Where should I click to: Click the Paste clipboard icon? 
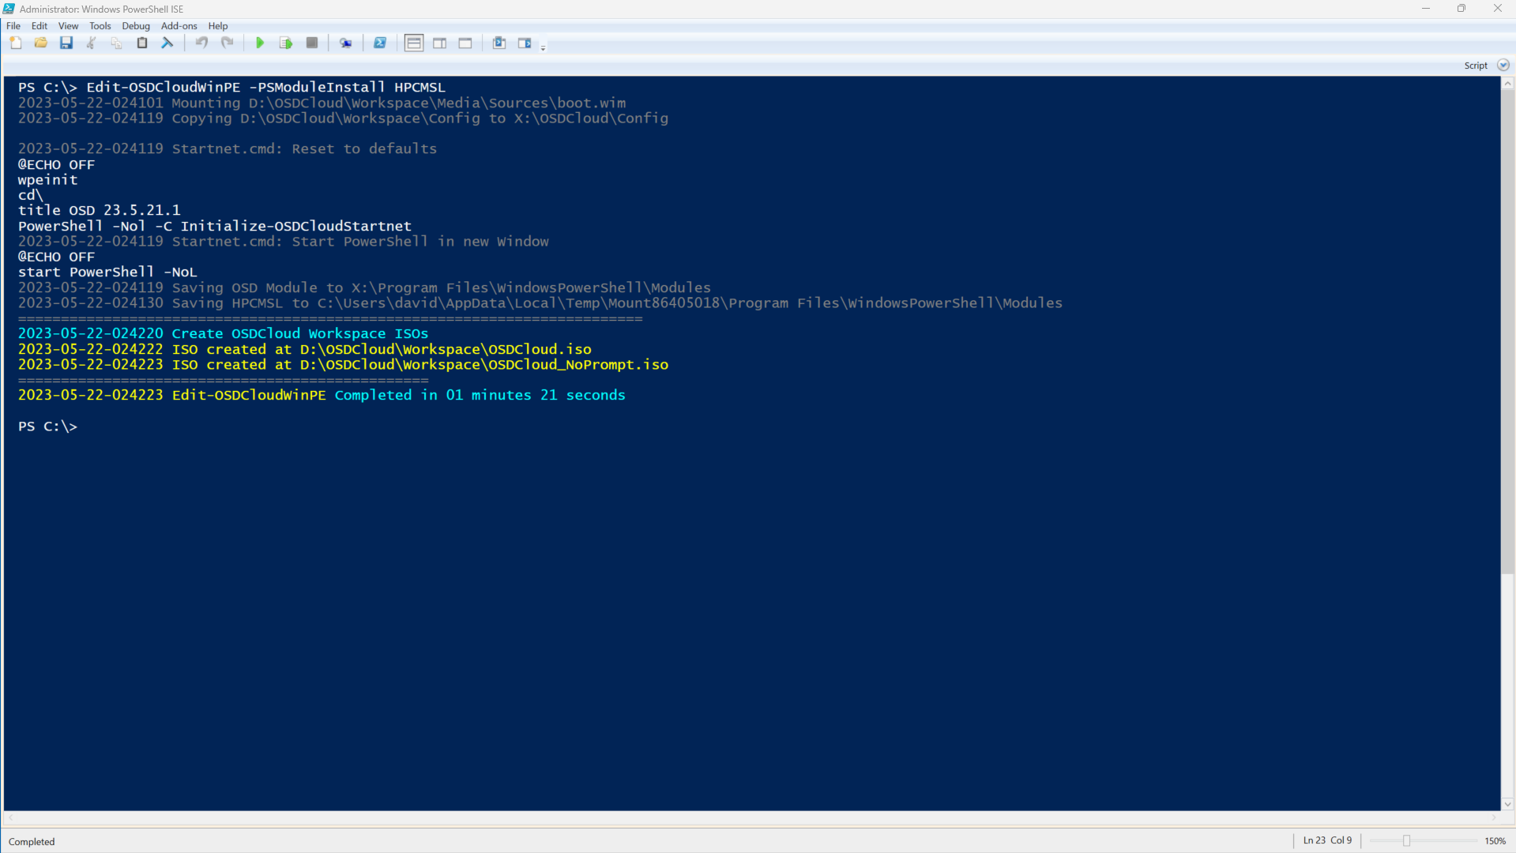pos(142,43)
